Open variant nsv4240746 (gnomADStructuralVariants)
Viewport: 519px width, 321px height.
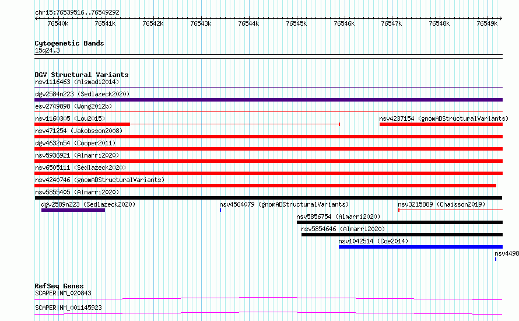pos(100,180)
